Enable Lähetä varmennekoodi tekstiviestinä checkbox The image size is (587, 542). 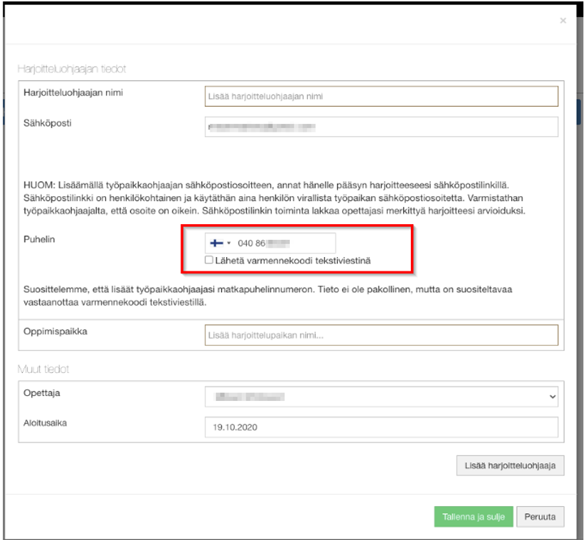(x=209, y=260)
